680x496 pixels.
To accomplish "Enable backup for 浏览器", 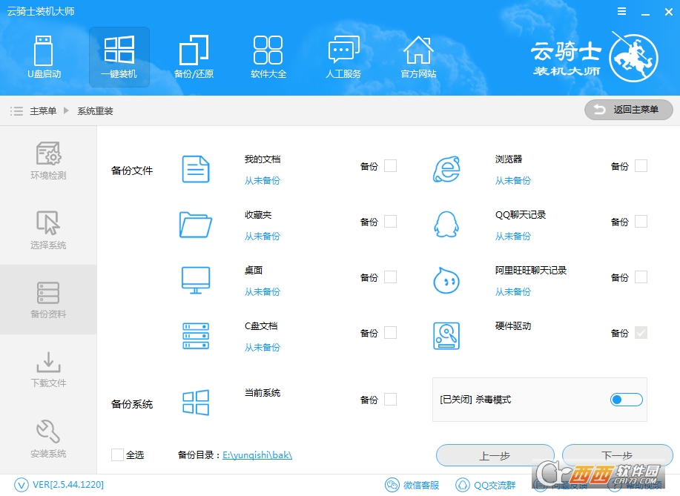I will [641, 165].
